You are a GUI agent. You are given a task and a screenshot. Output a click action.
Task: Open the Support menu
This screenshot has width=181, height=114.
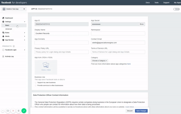point(166,2)
